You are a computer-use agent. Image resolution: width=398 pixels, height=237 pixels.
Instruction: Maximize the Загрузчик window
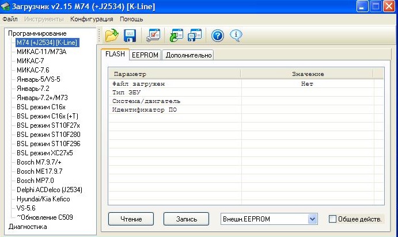point(376,6)
